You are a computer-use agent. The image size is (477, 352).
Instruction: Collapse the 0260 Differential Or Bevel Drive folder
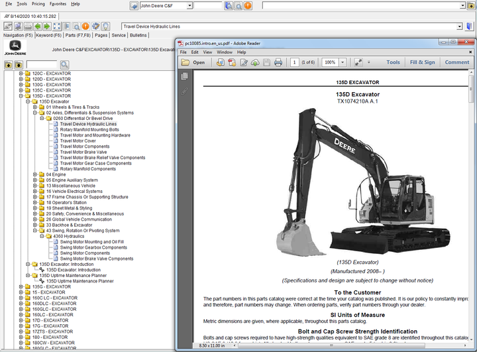[x=42, y=119]
